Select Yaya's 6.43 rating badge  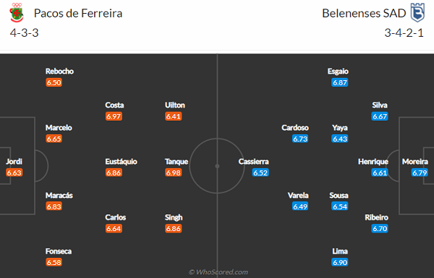click(x=340, y=139)
